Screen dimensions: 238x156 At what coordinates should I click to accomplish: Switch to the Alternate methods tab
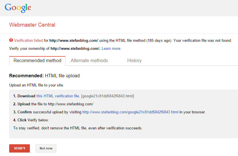tap(89, 61)
